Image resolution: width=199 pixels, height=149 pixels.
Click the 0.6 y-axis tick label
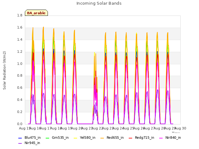(20, 88)
